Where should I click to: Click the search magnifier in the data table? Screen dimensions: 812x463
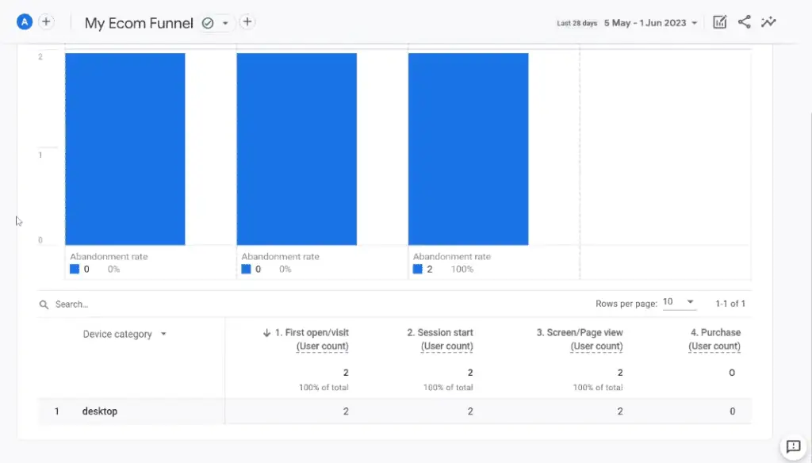click(44, 304)
